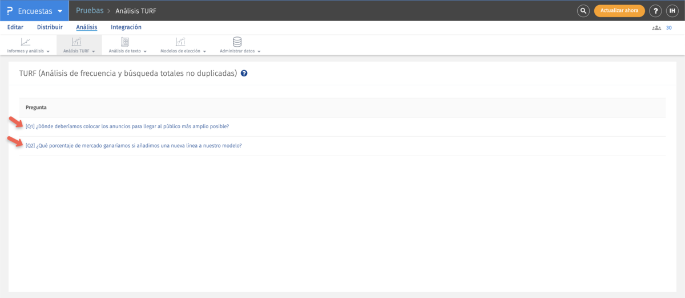Open the Administrar datos database icon

pos(237,42)
